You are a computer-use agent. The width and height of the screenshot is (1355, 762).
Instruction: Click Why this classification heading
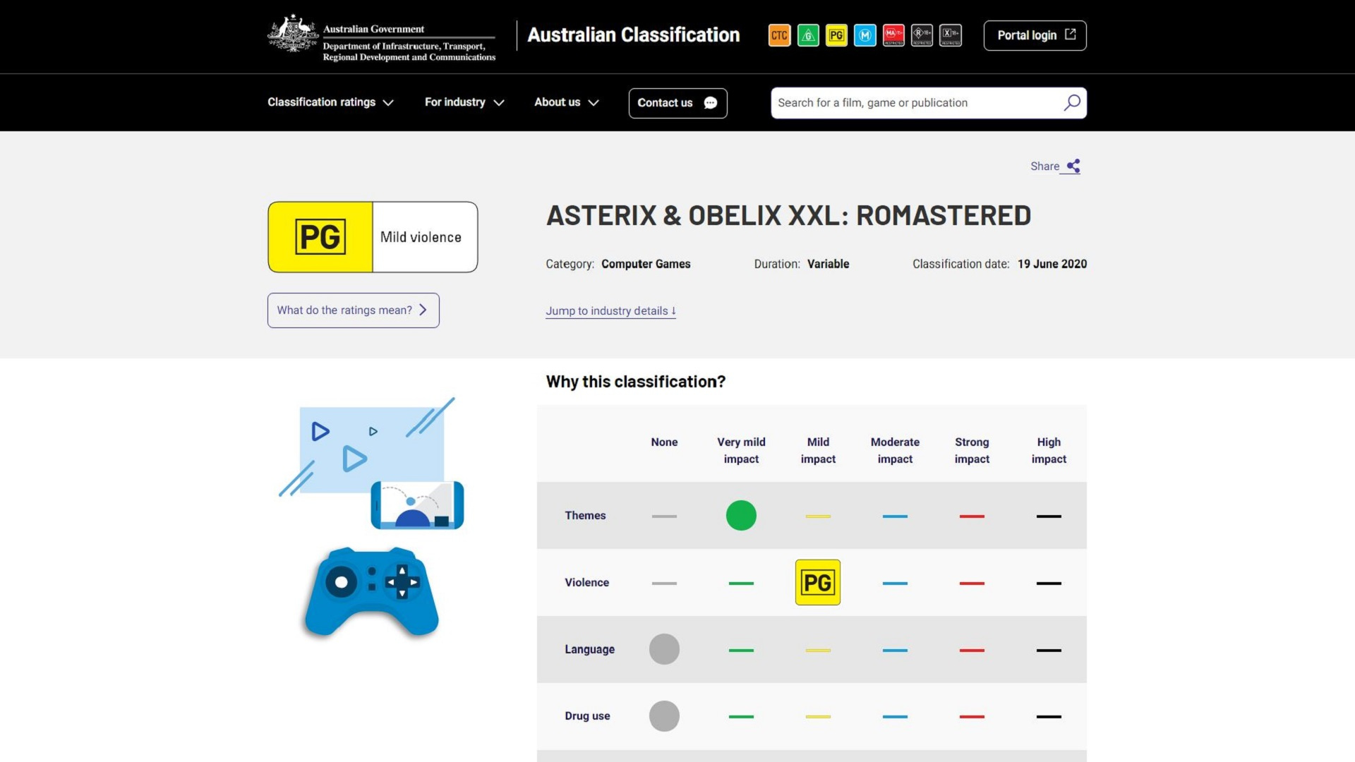pos(635,382)
